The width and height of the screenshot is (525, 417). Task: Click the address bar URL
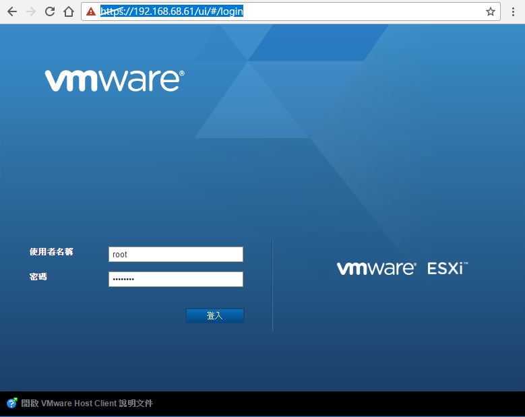172,11
